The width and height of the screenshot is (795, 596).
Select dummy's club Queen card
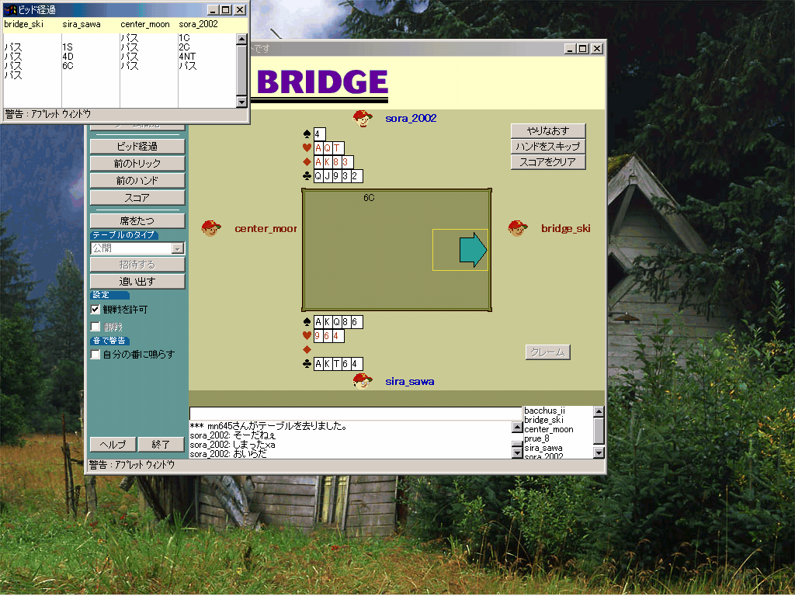[318, 176]
